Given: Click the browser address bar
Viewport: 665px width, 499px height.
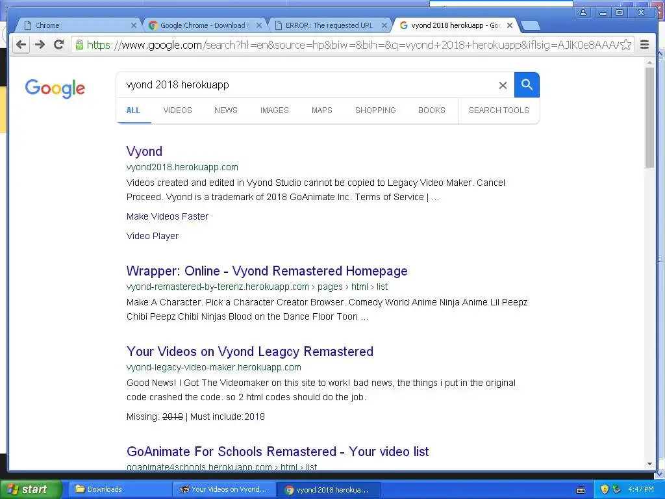Looking at the screenshot, I should pyautogui.click(x=352, y=45).
